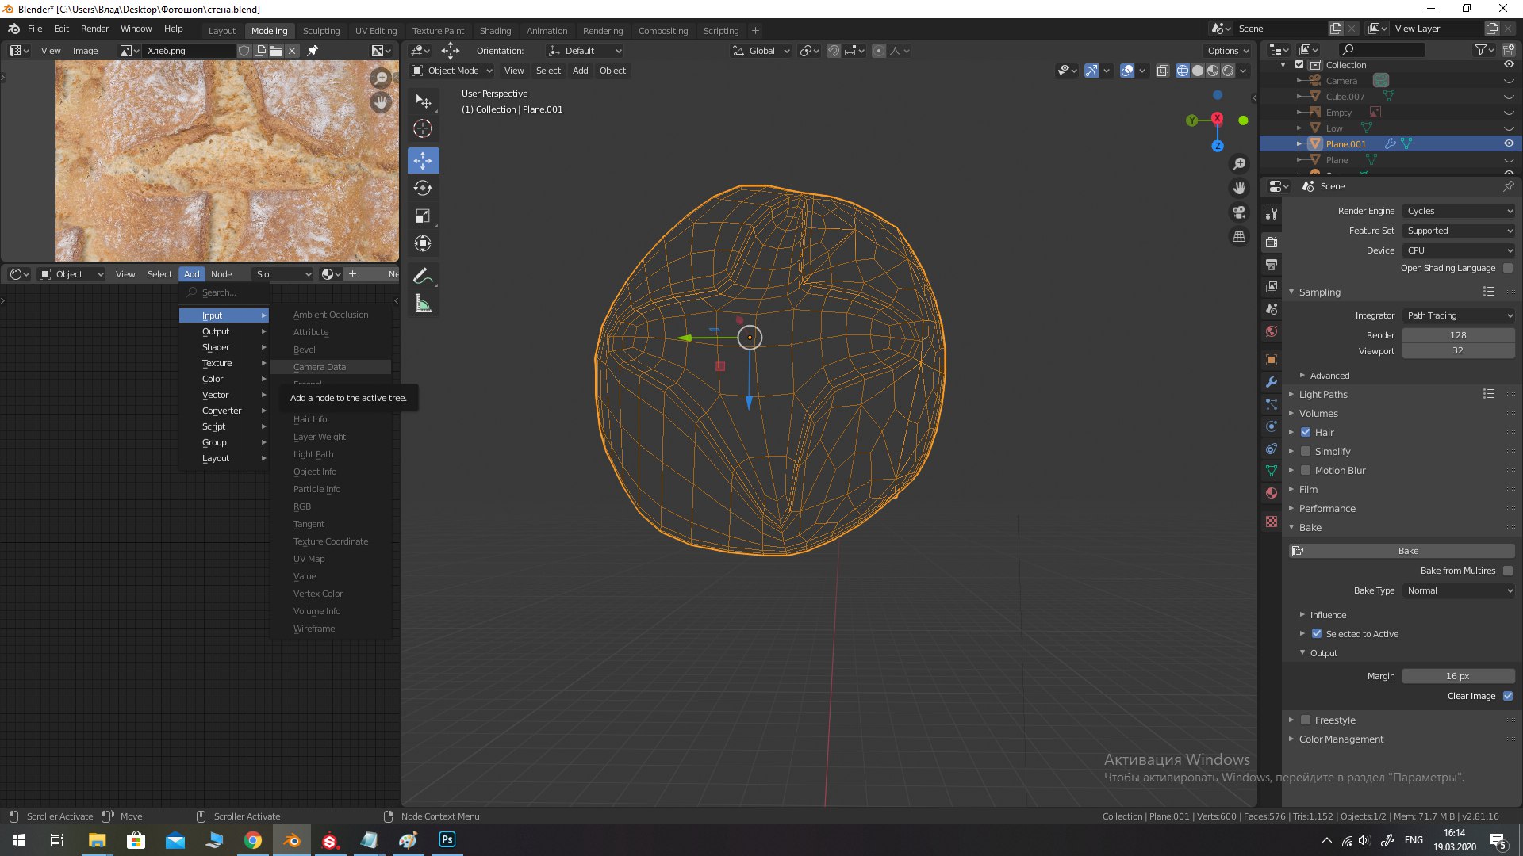This screenshot has width=1523, height=856.
Task: Expand the Light Paths panel
Action: (x=1323, y=394)
